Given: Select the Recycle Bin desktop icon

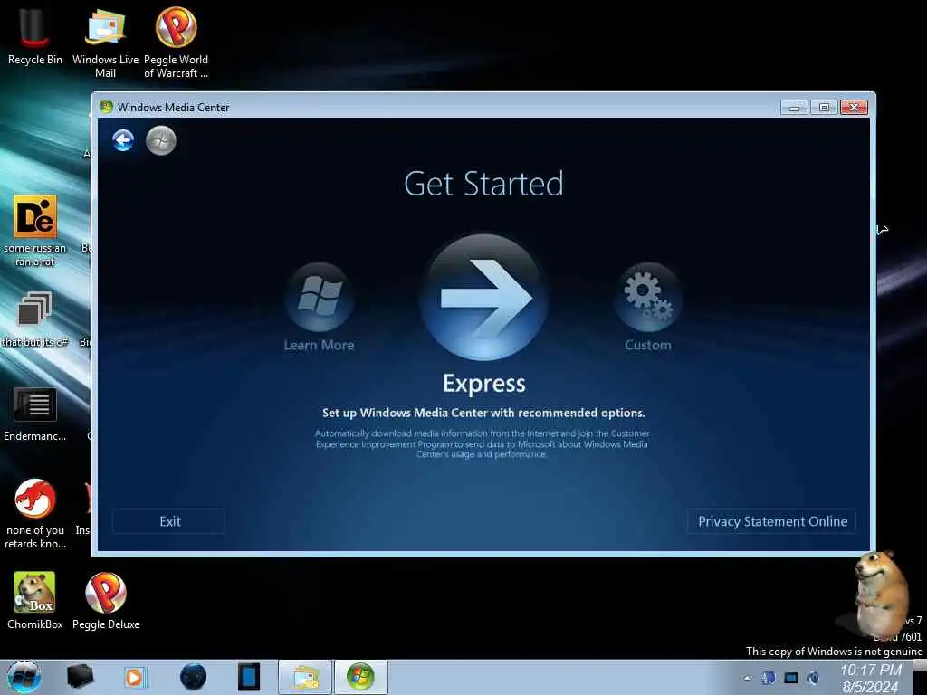Looking at the screenshot, I should (x=35, y=36).
